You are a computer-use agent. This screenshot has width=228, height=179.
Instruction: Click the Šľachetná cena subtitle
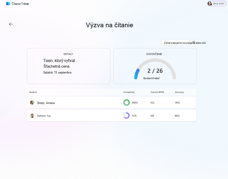[x=56, y=66]
